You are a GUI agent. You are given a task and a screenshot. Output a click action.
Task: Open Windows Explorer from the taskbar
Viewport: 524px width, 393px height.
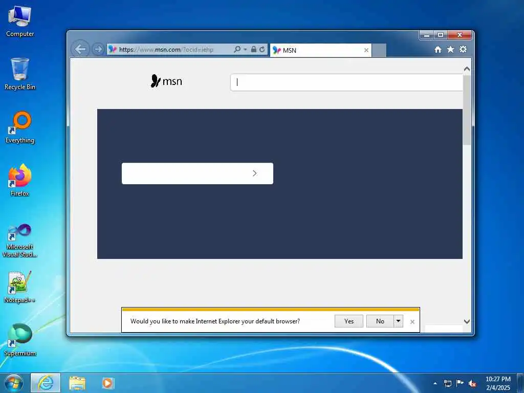click(77, 383)
